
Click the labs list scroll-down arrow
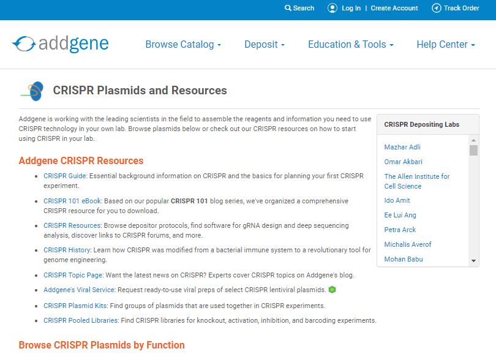coord(473,261)
